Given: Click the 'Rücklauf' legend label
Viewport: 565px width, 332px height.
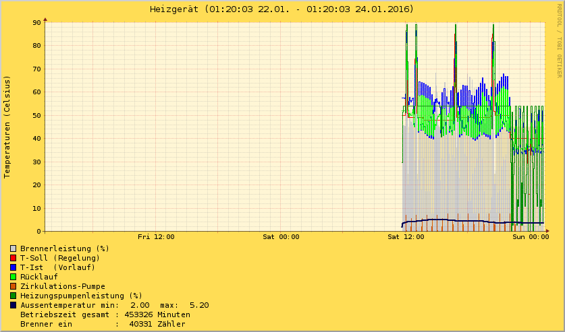Looking at the screenshot, I should (39, 277).
